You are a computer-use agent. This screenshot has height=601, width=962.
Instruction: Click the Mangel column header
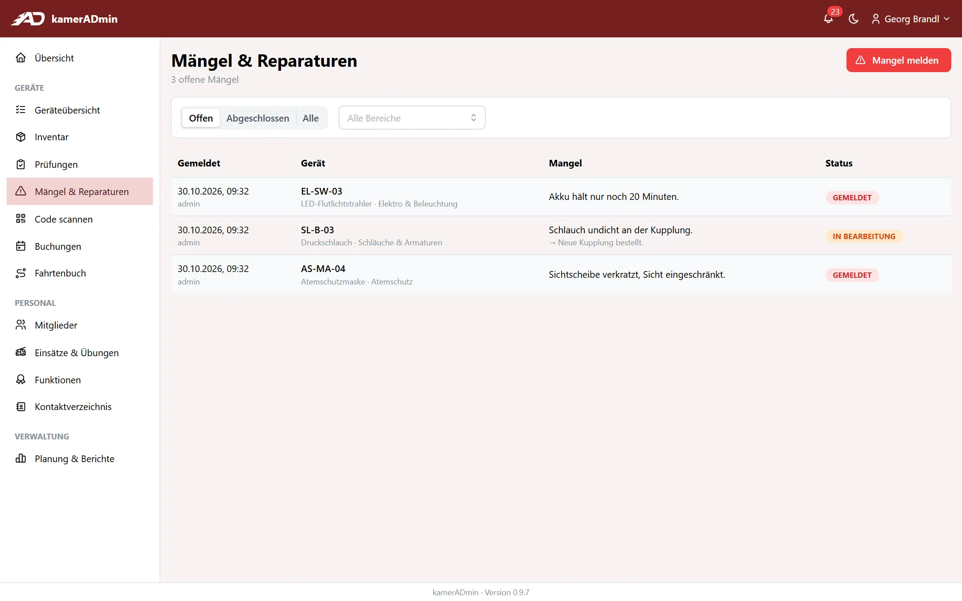pyautogui.click(x=565, y=163)
